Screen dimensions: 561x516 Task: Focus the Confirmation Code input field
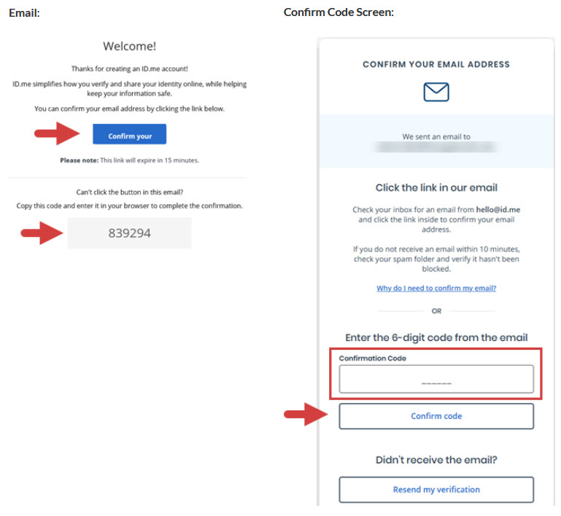point(436,379)
